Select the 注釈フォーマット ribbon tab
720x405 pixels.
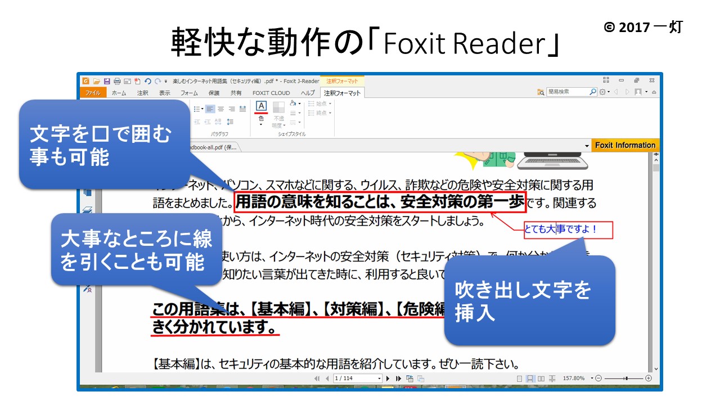point(342,93)
